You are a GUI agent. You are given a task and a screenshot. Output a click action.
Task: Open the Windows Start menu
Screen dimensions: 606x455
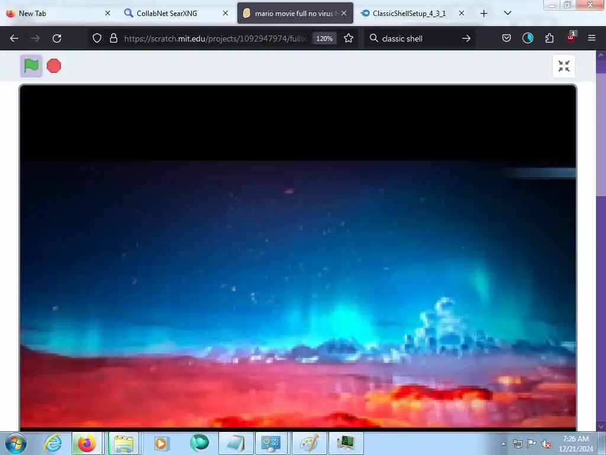pyautogui.click(x=15, y=443)
